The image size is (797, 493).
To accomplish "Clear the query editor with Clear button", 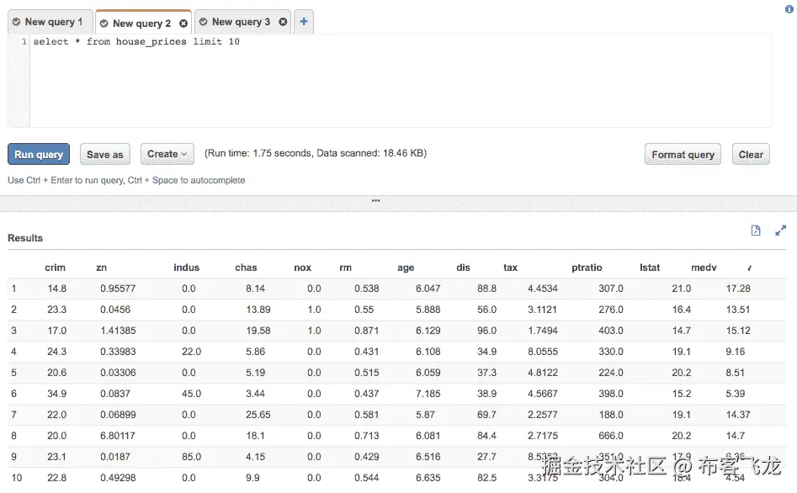I will coord(751,155).
